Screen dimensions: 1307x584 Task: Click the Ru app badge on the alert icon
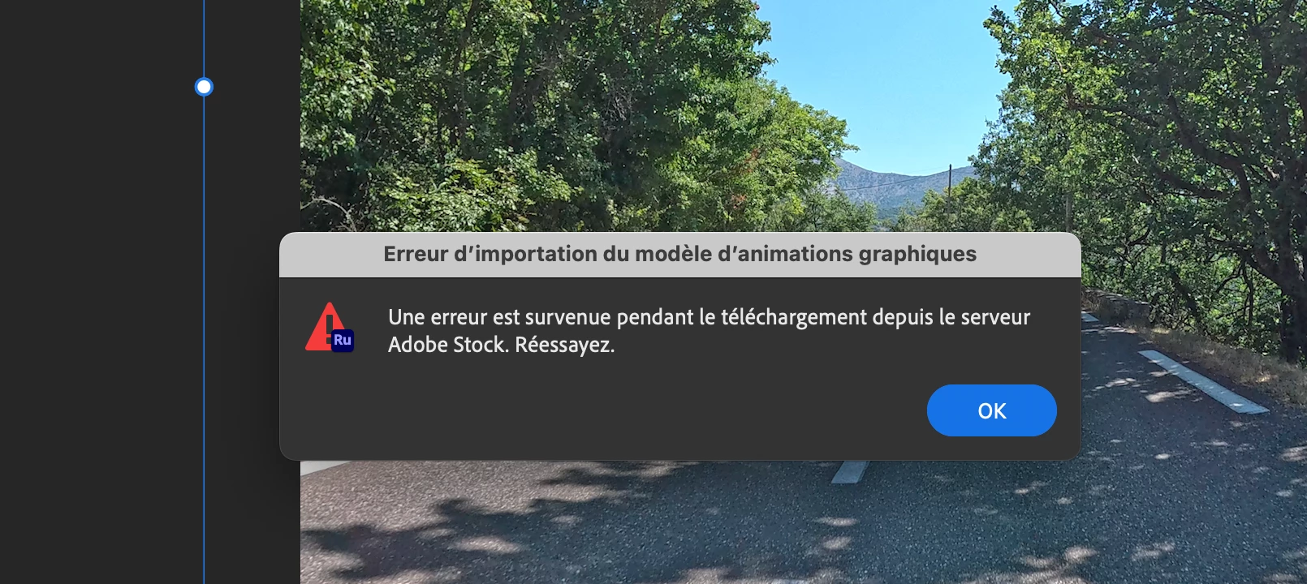343,340
